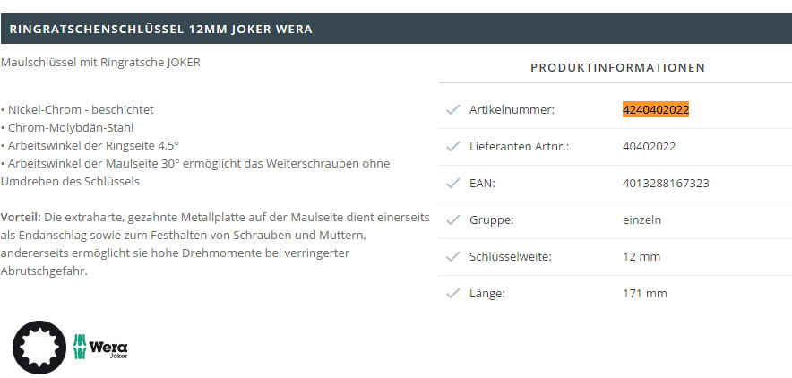Click the Ringratschenschlüssel 12mm Joker Wera title bar
This screenshot has height=378, width=792.
coord(396,29)
